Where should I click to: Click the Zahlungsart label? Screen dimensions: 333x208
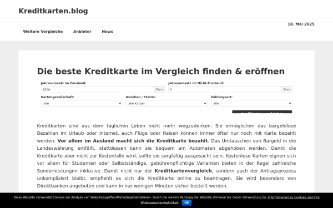click(x=221, y=97)
